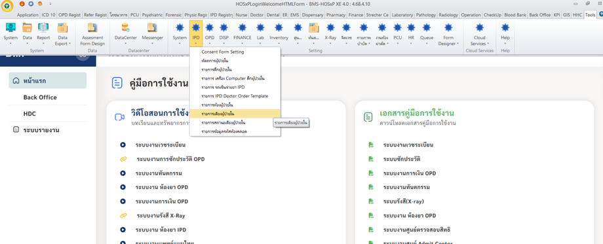The height and width of the screenshot is (244, 603).
Task: Switch to the Application ribbon tab
Action: [x=28, y=15]
